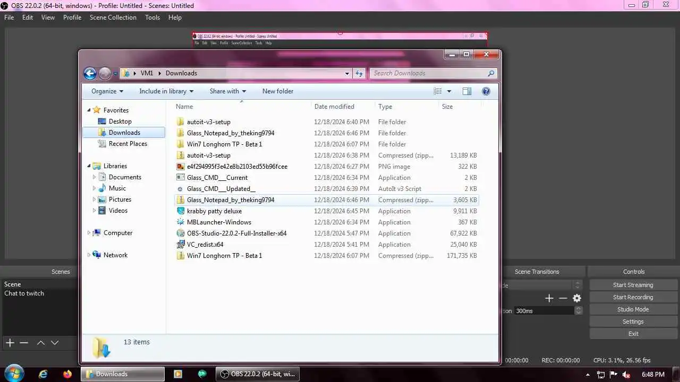This screenshot has height=382, width=680.
Task: Click Start Streaming in OBS Controls
Action: tap(633, 285)
